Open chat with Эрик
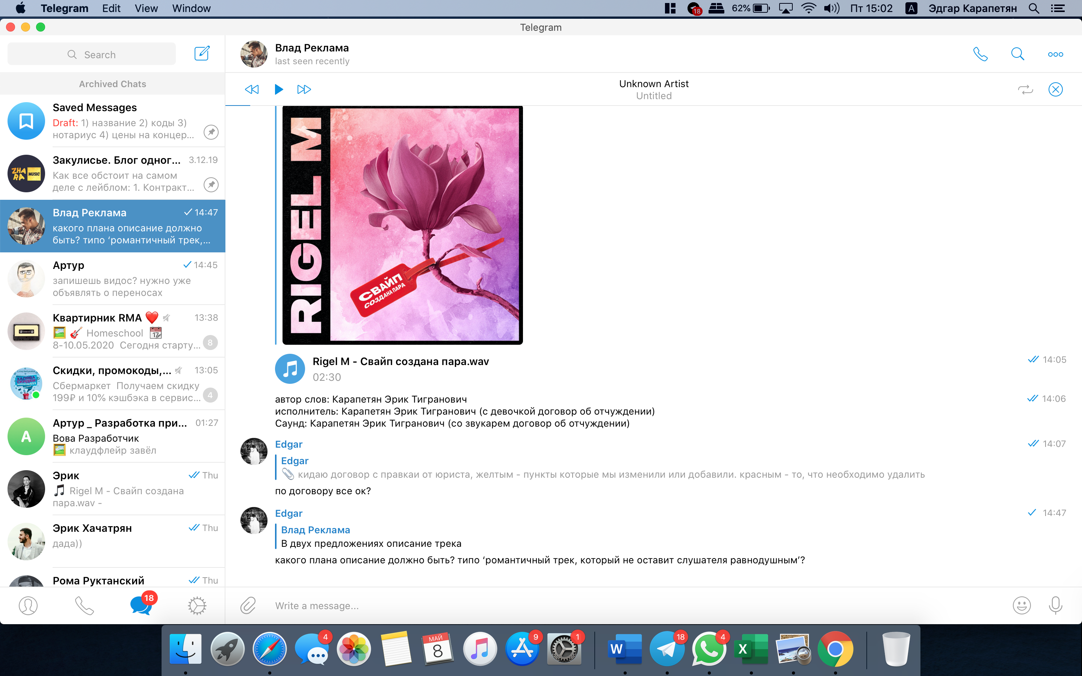 point(113,489)
